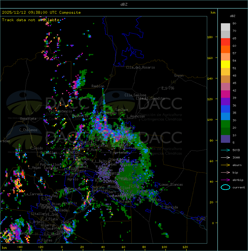Click the Anchoris place label
The height and width of the screenshot is (251, 248).
click(x=70, y=203)
